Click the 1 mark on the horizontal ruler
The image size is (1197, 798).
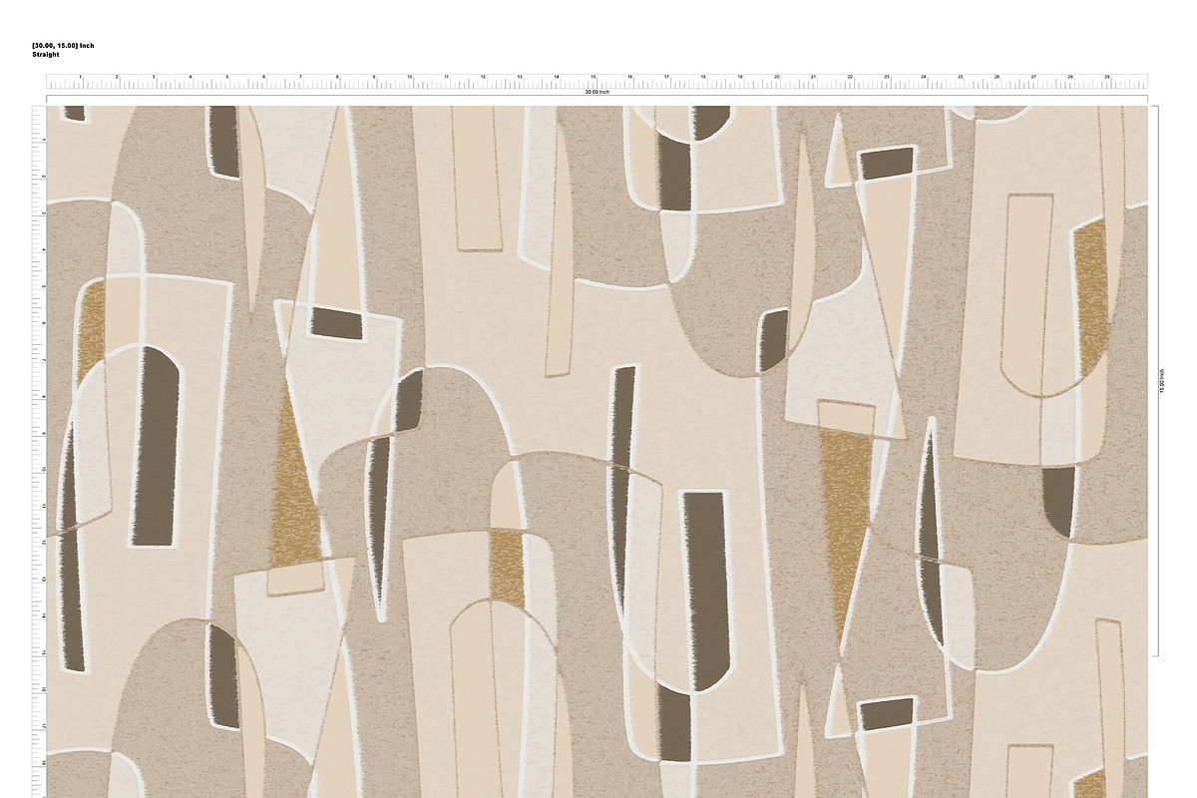click(81, 77)
